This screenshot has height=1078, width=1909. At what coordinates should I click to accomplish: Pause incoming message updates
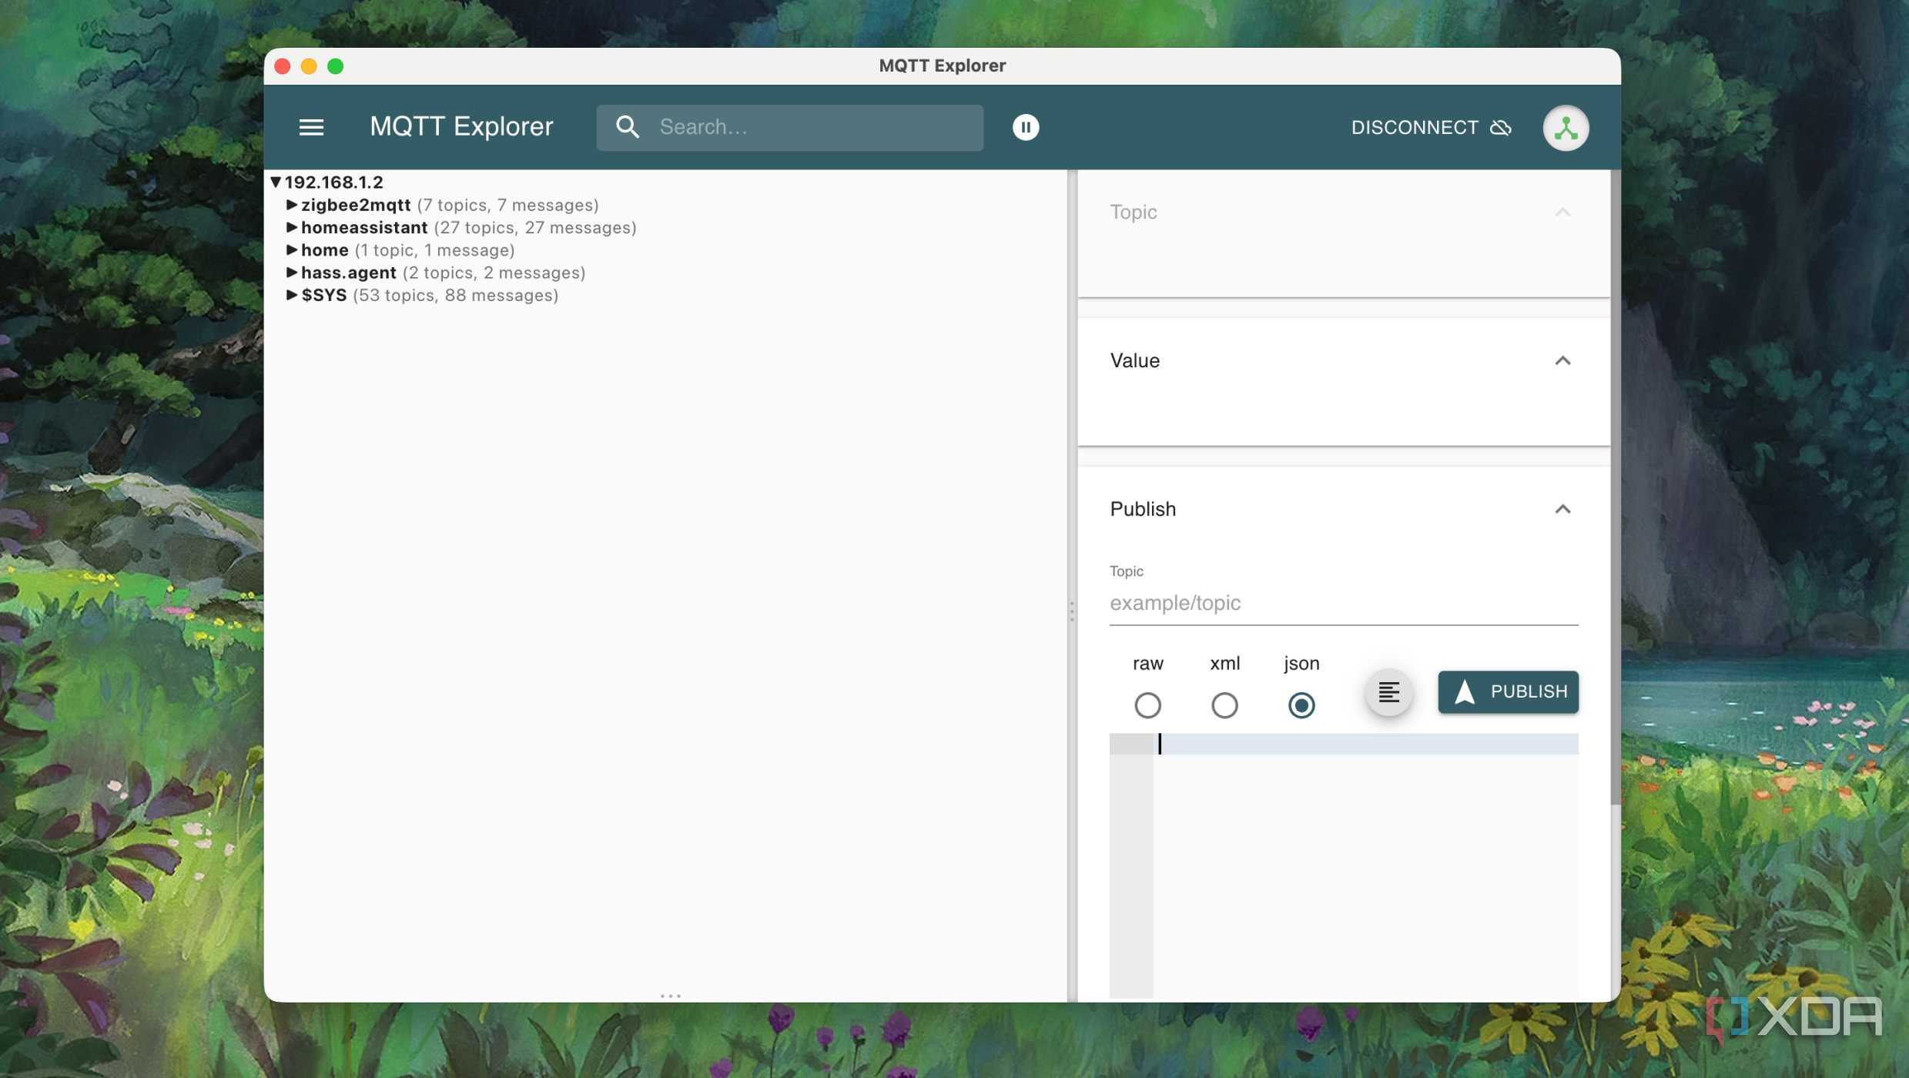click(x=1025, y=127)
